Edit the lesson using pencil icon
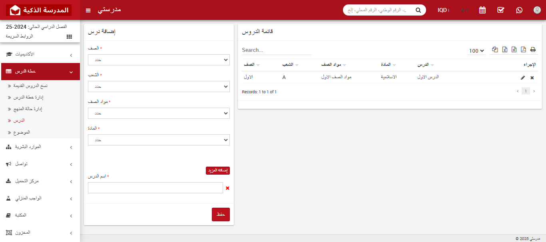 (523, 78)
